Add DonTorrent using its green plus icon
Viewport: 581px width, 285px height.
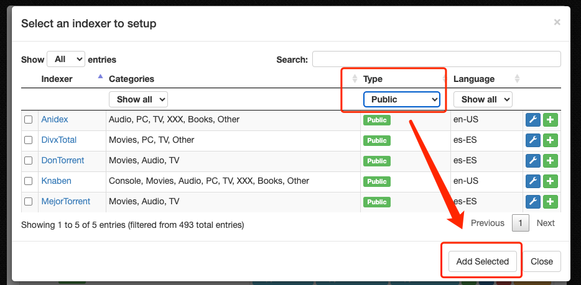click(x=551, y=161)
